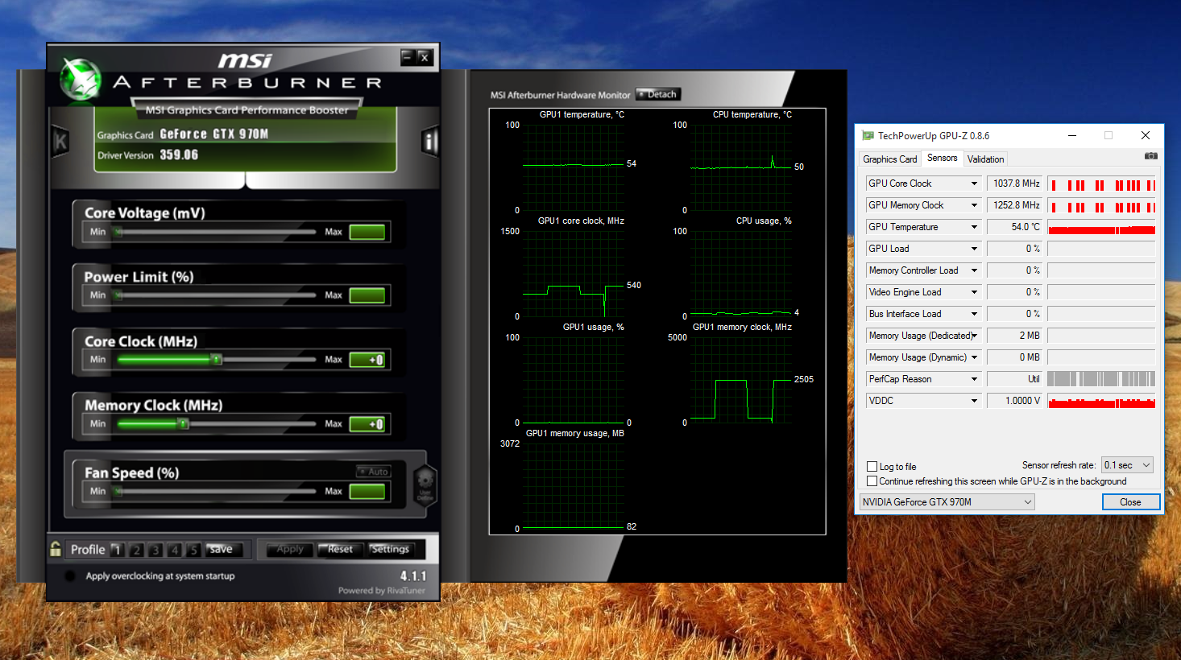Open the NVIDIA GeForce GTX 970M selector
This screenshot has height=660, width=1181.
pos(947,502)
